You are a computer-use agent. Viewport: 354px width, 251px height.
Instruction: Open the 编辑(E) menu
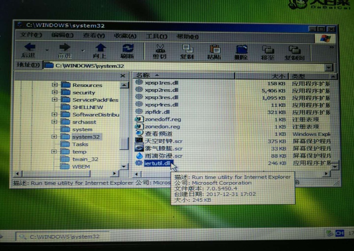click(x=62, y=35)
